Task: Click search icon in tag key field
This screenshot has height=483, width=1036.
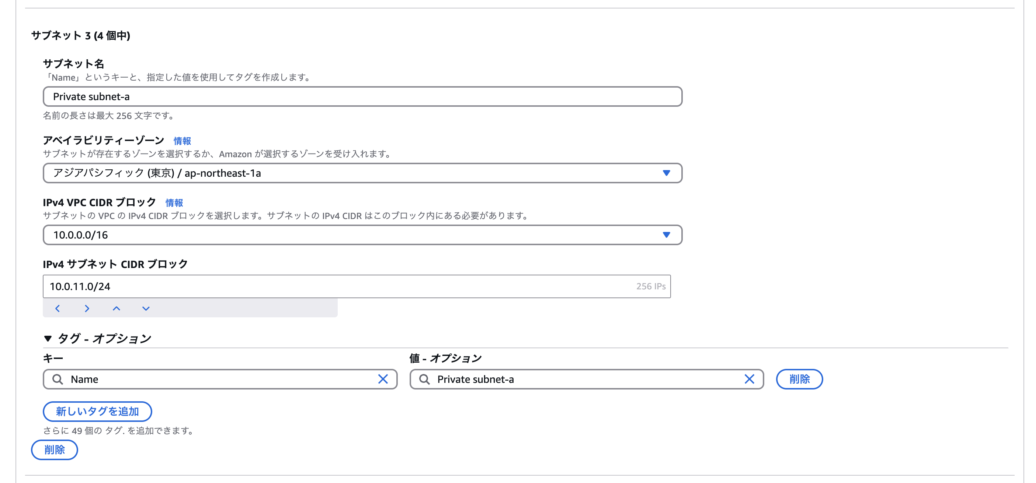Action: [x=58, y=379]
